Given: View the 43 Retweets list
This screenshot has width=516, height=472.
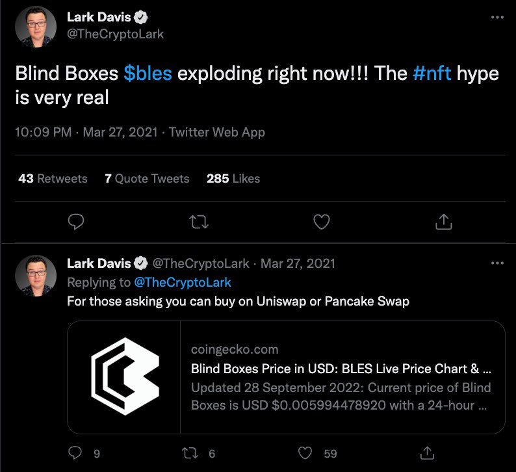Looking at the screenshot, I should tap(53, 178).
